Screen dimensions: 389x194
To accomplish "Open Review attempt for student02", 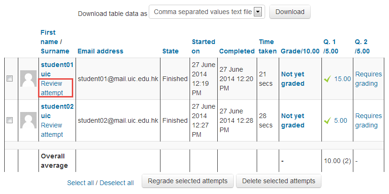I will pos(52,130).
